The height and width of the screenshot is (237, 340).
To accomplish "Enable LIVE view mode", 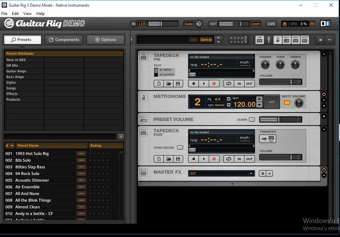I will tap(271, 24).
